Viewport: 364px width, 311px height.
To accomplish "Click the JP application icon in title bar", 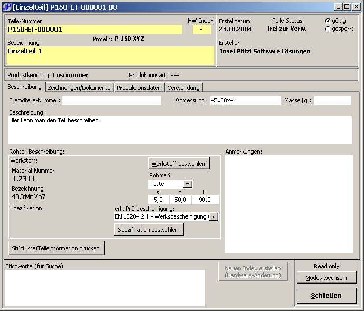I will [x=6, y=7].
